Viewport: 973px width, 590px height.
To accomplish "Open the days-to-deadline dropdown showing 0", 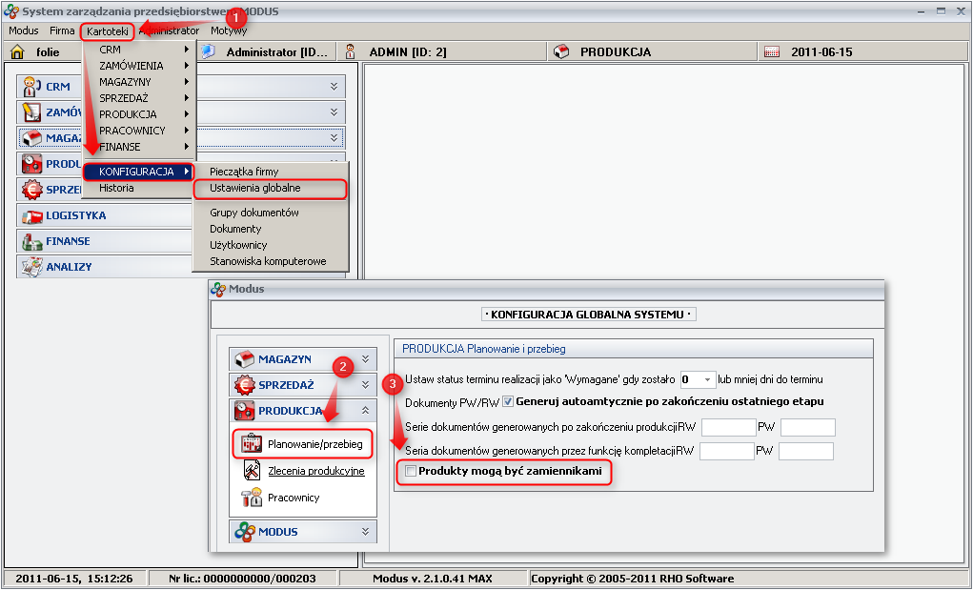I will [707, 379].
